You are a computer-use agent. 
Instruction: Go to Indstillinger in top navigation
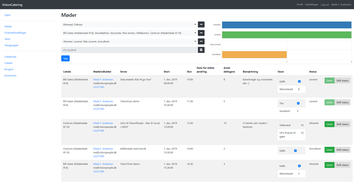point(312,4)
